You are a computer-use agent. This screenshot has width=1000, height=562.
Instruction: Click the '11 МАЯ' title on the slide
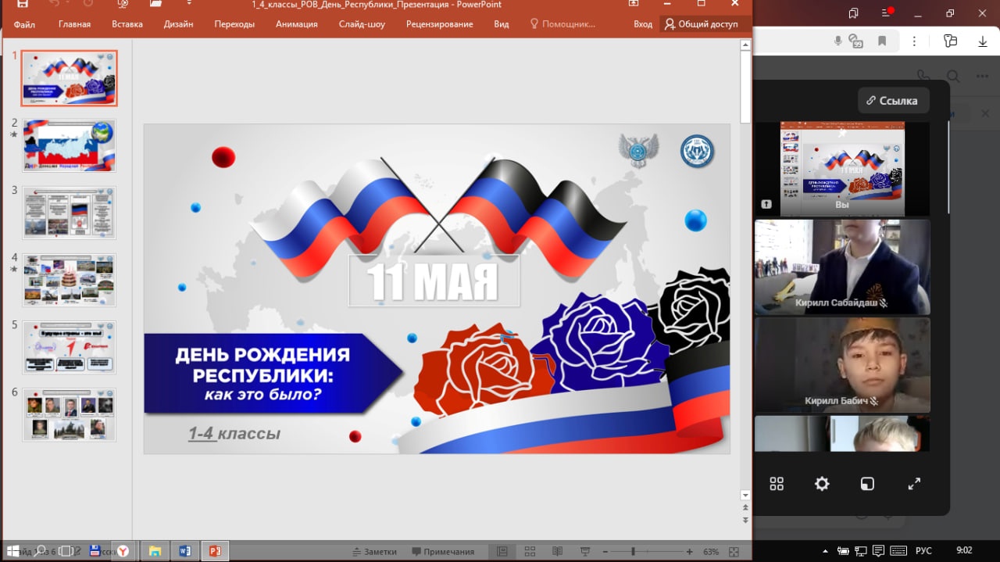[x=432, y=282]
